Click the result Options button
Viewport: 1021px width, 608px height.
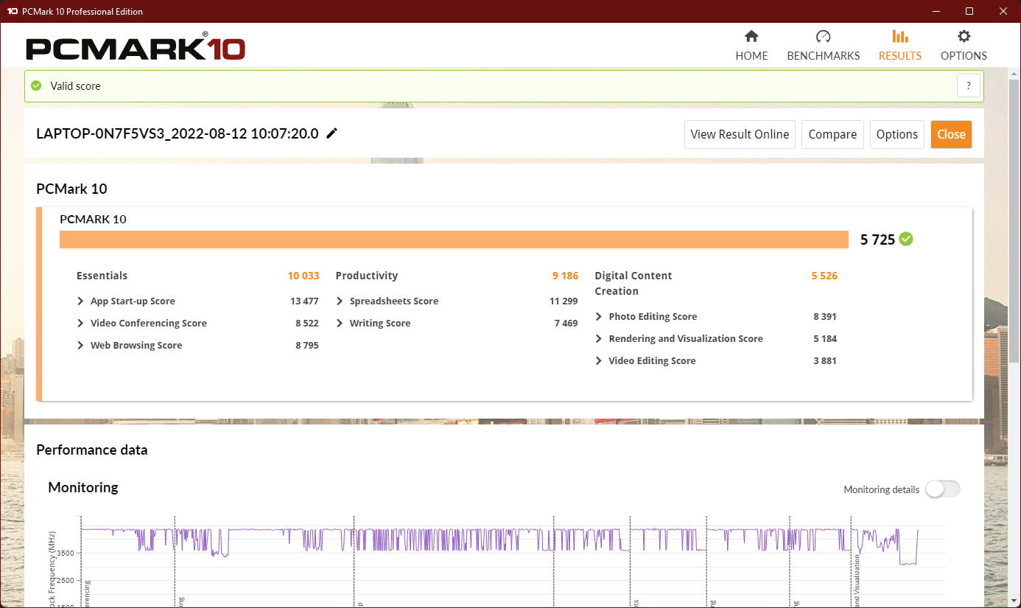[x=897, y=134]
